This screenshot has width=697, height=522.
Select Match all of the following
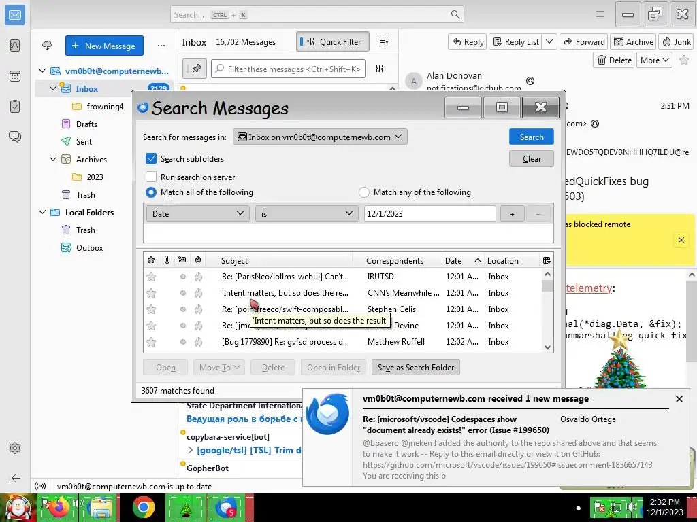(151, 192)
